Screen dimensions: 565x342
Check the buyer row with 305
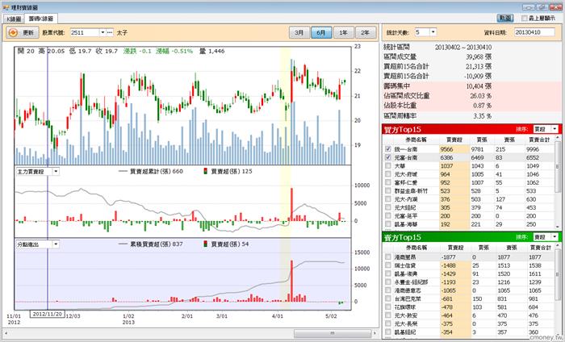pos(388,207)
